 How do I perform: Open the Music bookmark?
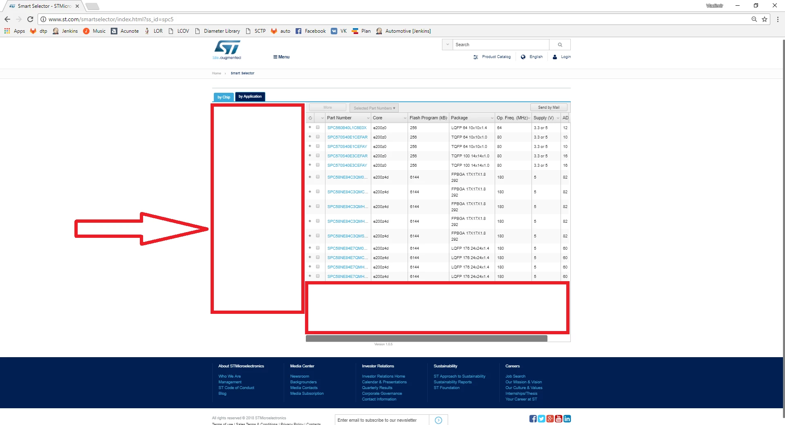pyautogui.click(x=94, y=31)
